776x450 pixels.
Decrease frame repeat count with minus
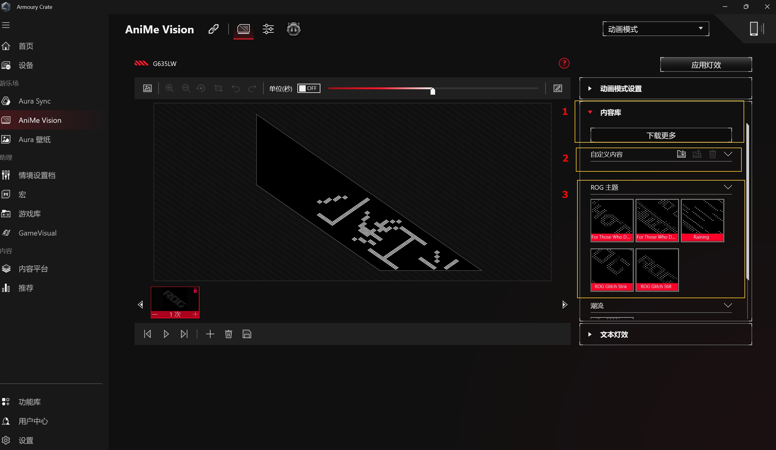tap(155, 314)
